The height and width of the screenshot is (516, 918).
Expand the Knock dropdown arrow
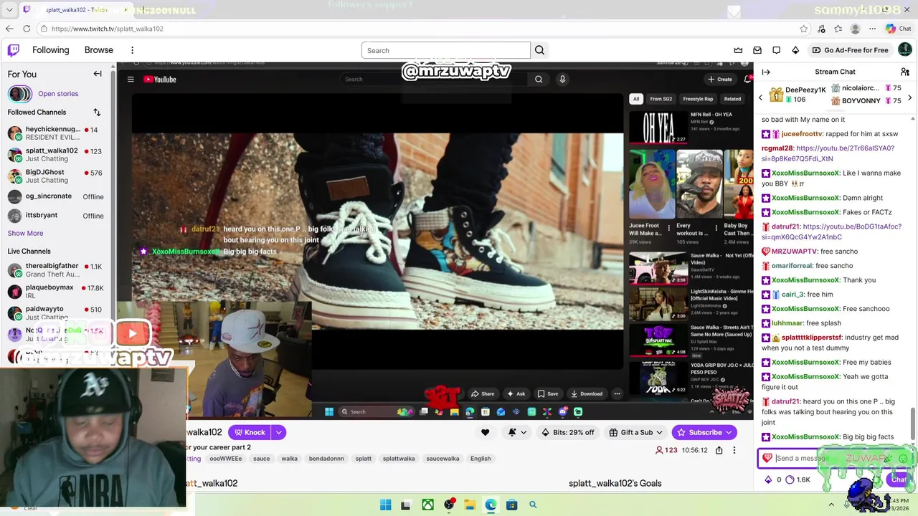tap(278, 432)
